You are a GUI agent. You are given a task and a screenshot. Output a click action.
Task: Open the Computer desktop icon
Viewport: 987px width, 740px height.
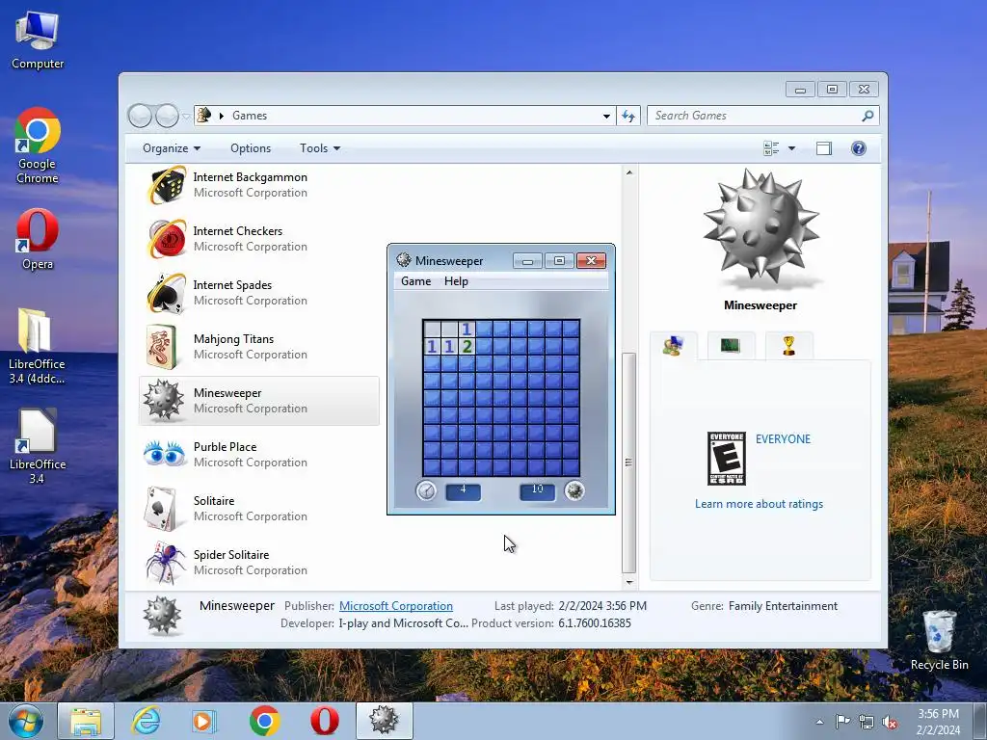click(38, 40)
